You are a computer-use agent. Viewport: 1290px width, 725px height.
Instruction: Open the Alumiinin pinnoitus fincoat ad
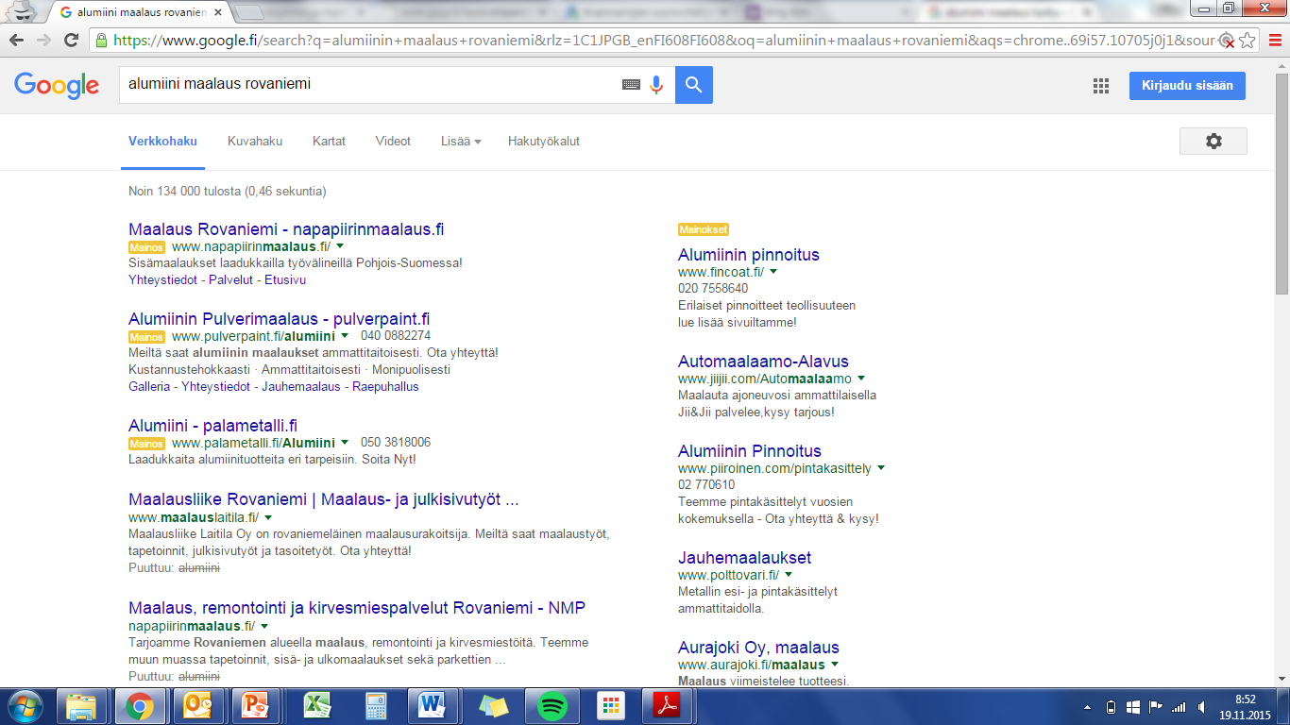coord(749,255)
